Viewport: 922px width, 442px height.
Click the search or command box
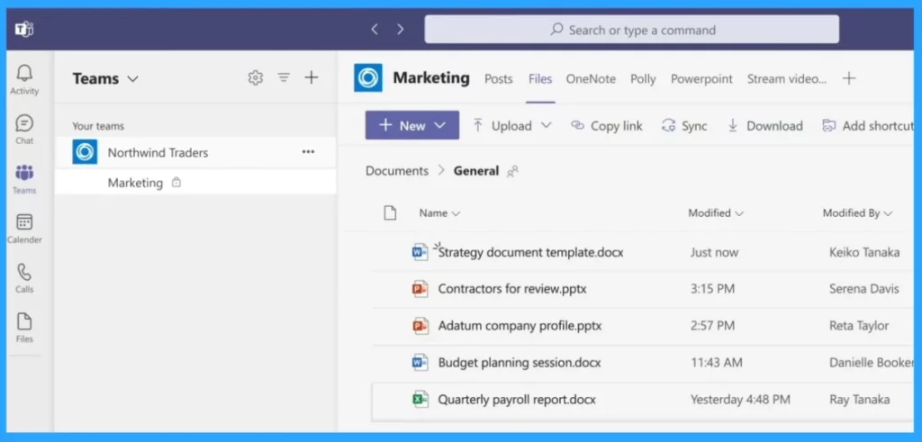click(x=631, y=30)
